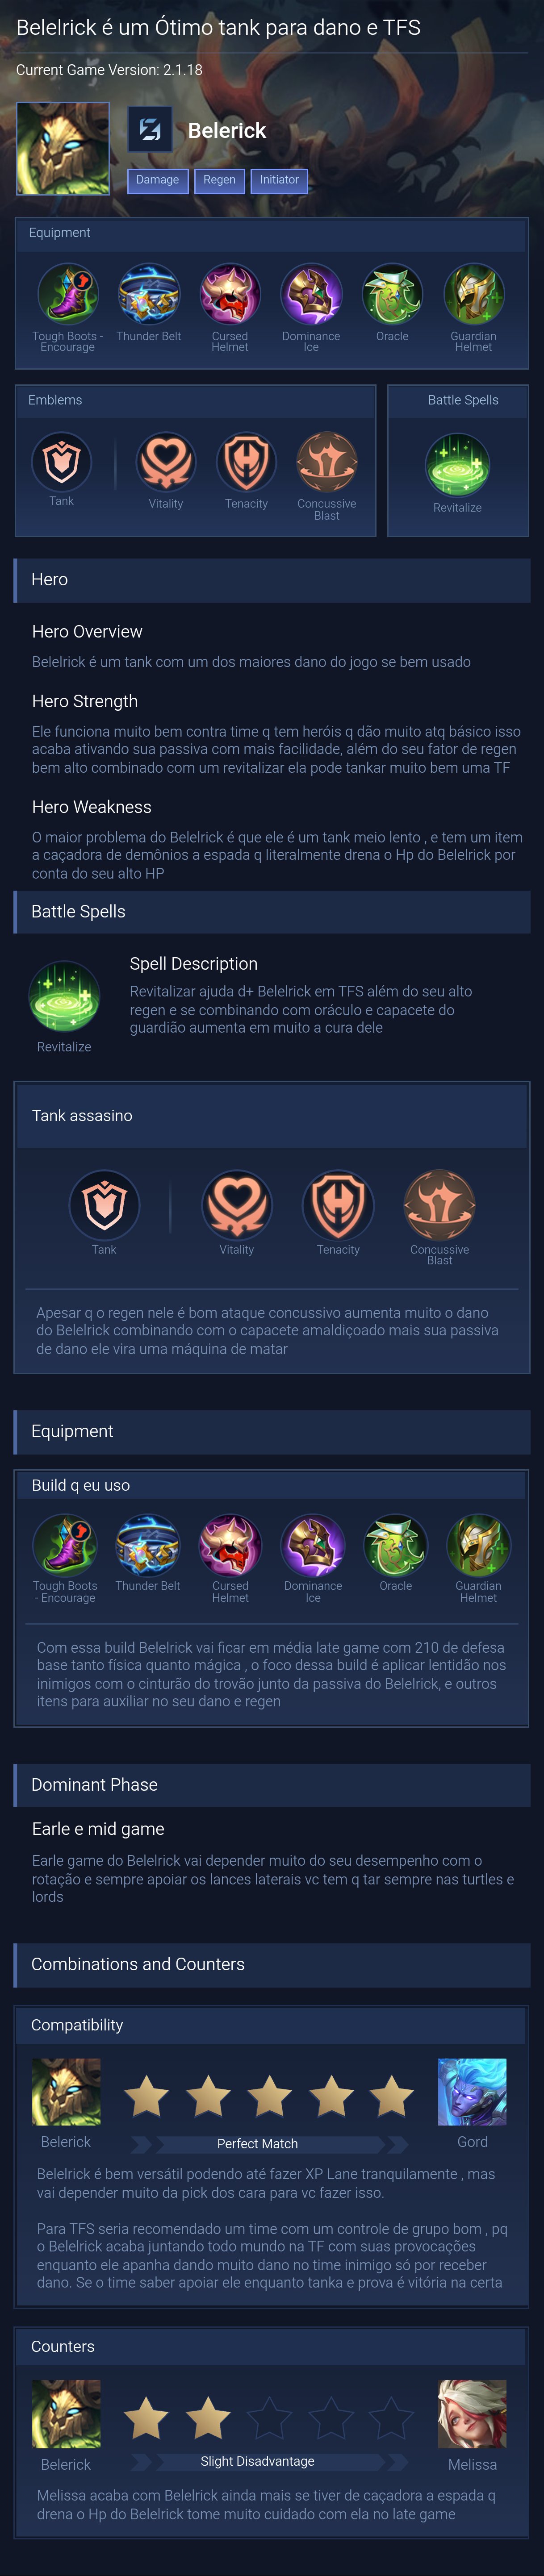Click the Regen tag button
Screen dimensions: 544x2576
(x=219, y=180)
